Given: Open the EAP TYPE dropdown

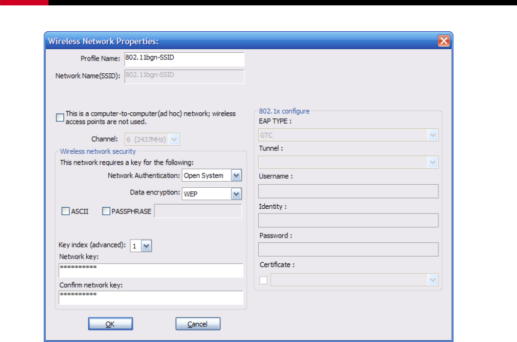Looking at the screenshot, I should (433, 136).
